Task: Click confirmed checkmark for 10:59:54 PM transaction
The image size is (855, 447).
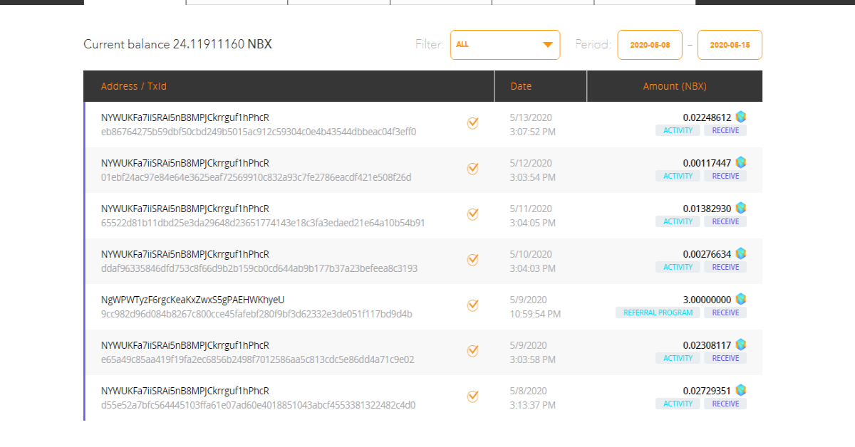Action: click(x=472, y=305)
